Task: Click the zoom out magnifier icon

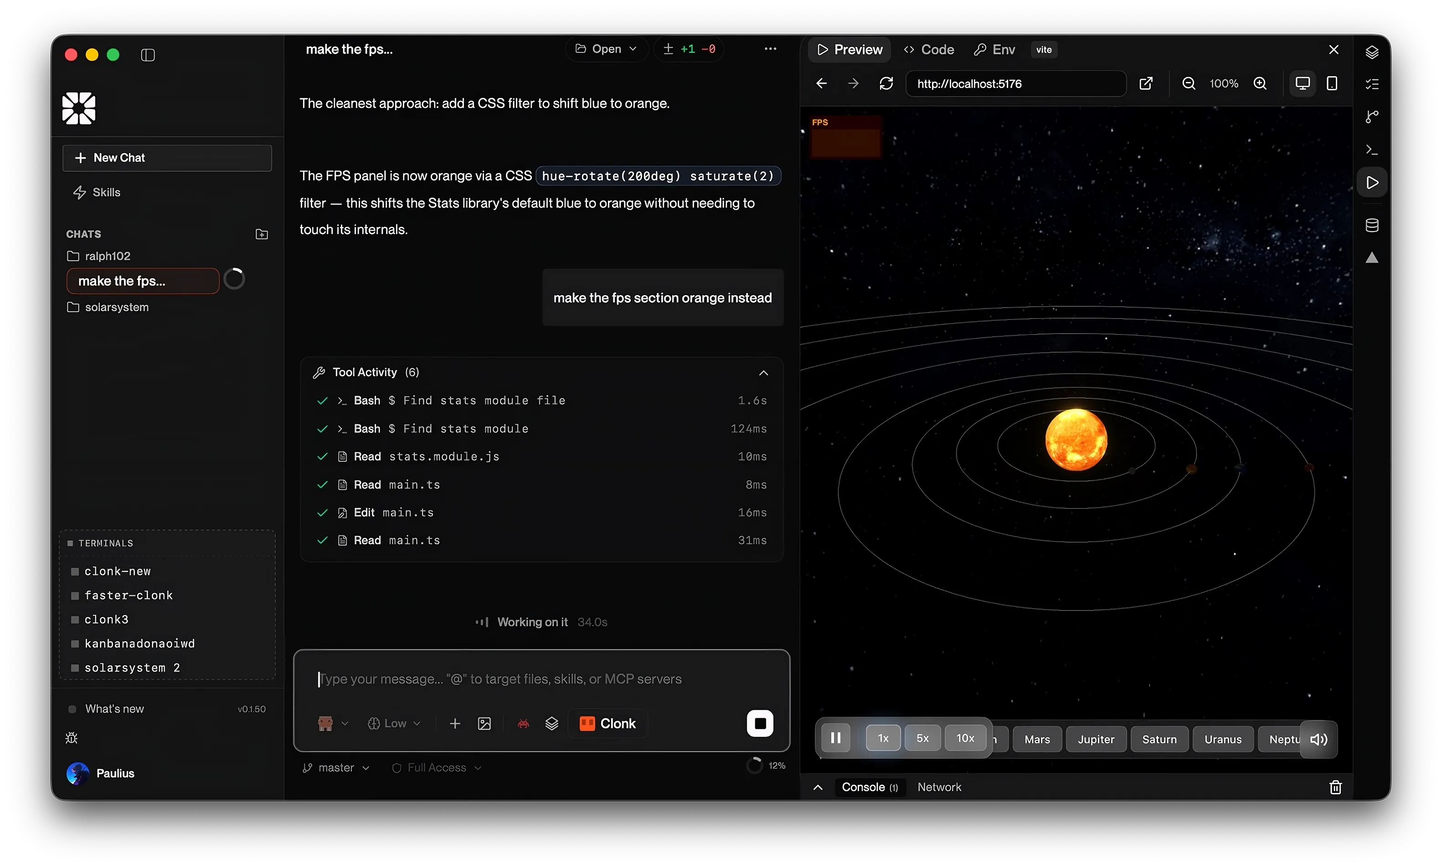Action: 1188,84
